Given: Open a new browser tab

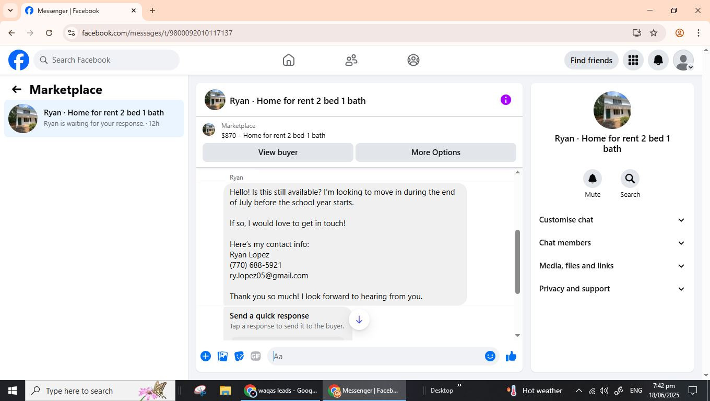Looking at the screenshot, I should tap(152, 10).
